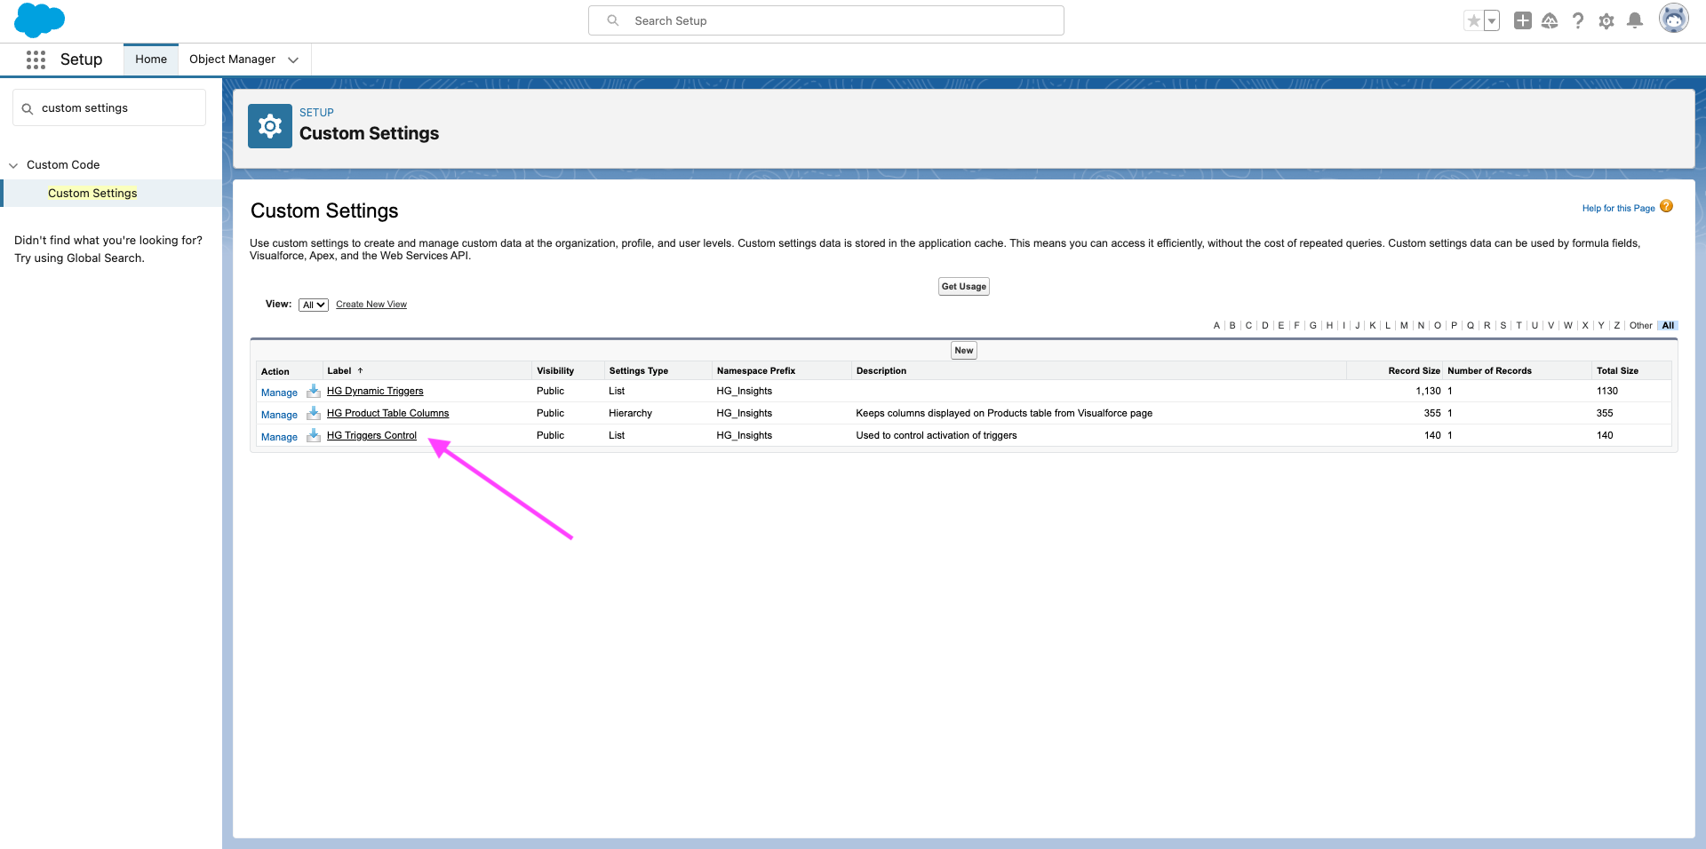This screenshot has height=849, width=1706.
Task: Click the Search Setup field
Action: pos(826,20)
